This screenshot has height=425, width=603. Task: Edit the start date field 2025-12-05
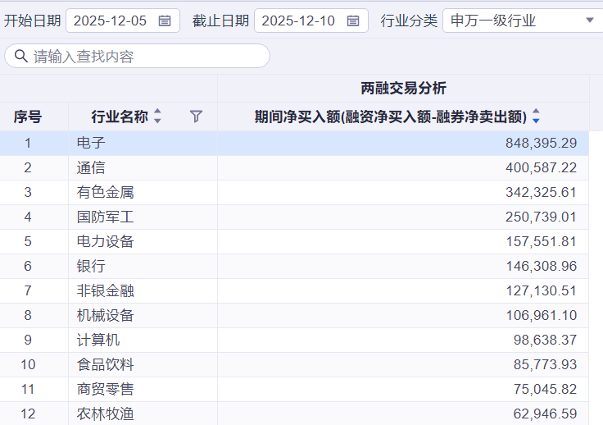click(x=123, y=21)
